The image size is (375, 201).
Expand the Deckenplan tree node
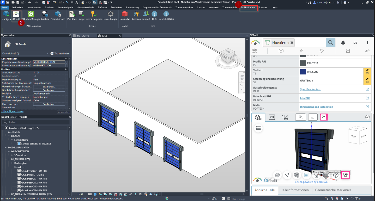click(x=12, y=163)
